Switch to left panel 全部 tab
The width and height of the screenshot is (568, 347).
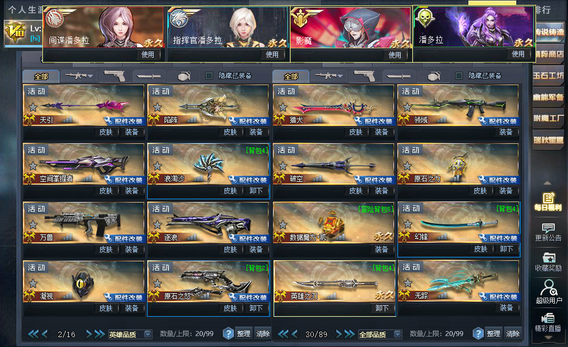tap(41, 76)
